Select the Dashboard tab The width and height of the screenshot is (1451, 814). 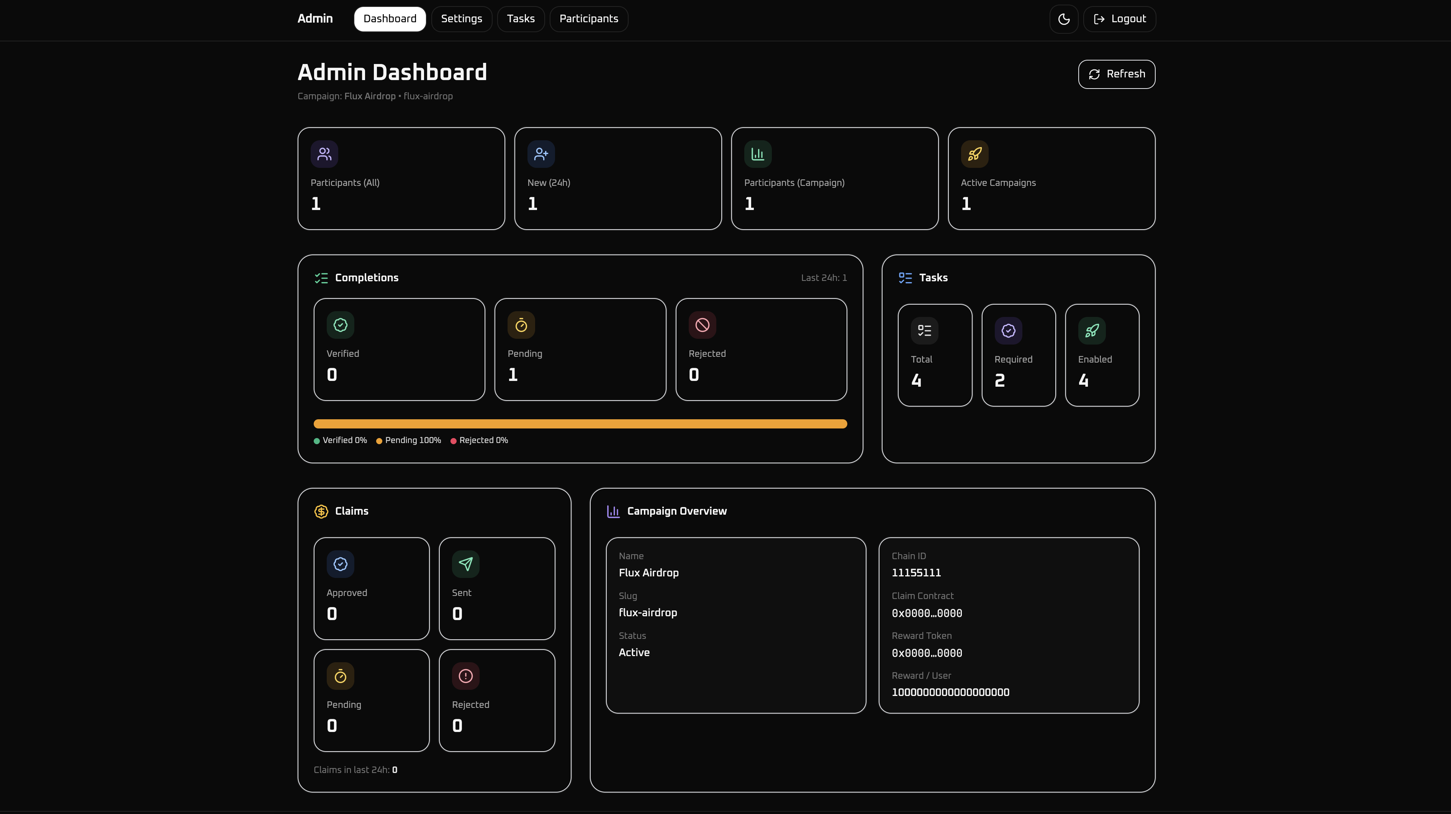coord(390,19)
